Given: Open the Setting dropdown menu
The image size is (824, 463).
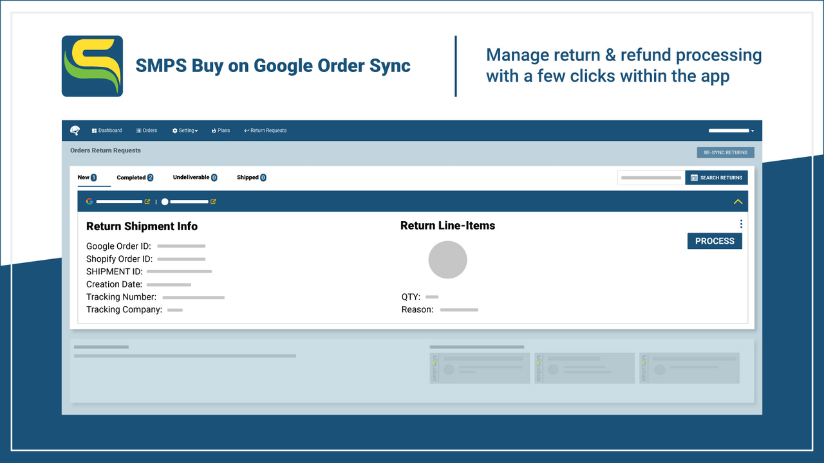Looking at the screenshot, I should coord(185,130).
